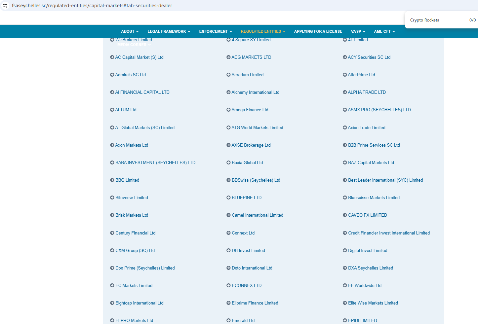Screen dimensions: 478x324
Task: Click the arrow icon beside ECONNEX LTD
Action: pyautogui.click(x=228, y=285)
